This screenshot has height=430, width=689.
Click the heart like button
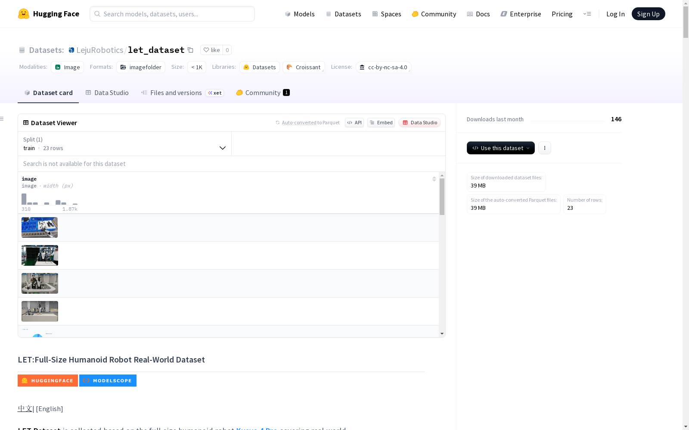pos(211,50)
